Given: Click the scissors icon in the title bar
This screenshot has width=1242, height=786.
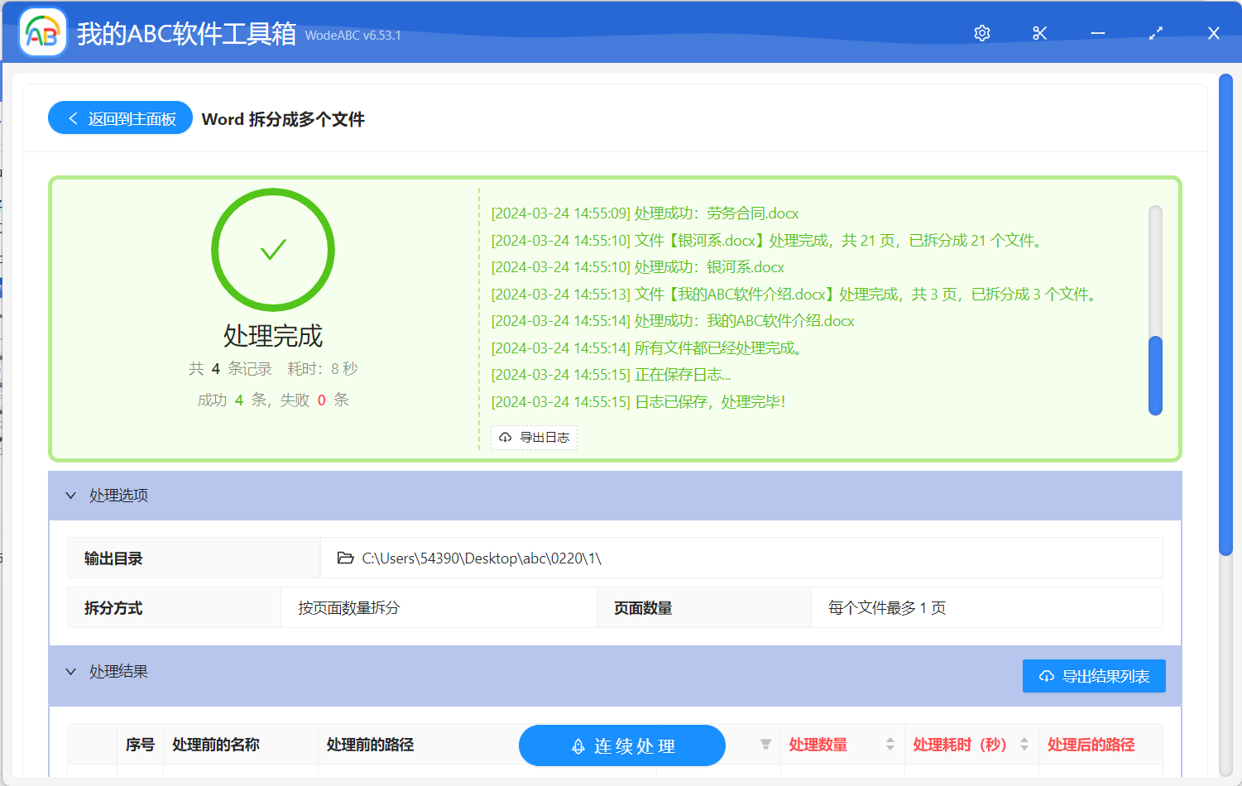Looking at the screenshot, I should tap(1039, 32).
